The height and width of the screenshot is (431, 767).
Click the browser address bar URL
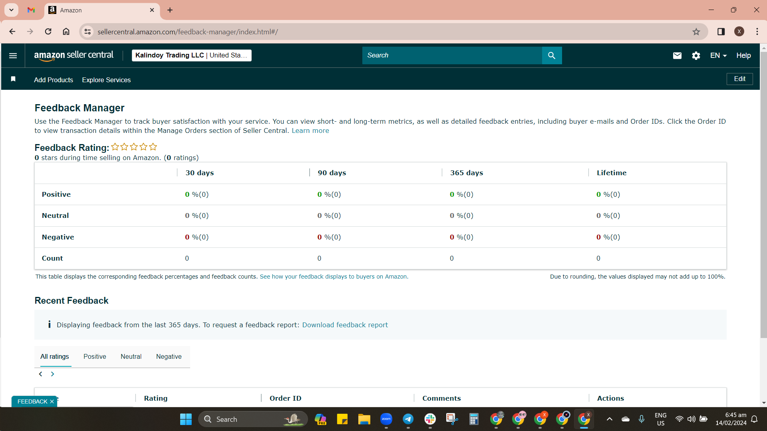[188, 32]
